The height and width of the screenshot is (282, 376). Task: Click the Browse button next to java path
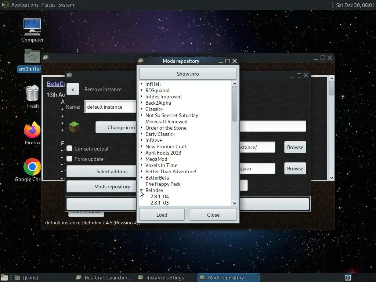coord(295,169)
